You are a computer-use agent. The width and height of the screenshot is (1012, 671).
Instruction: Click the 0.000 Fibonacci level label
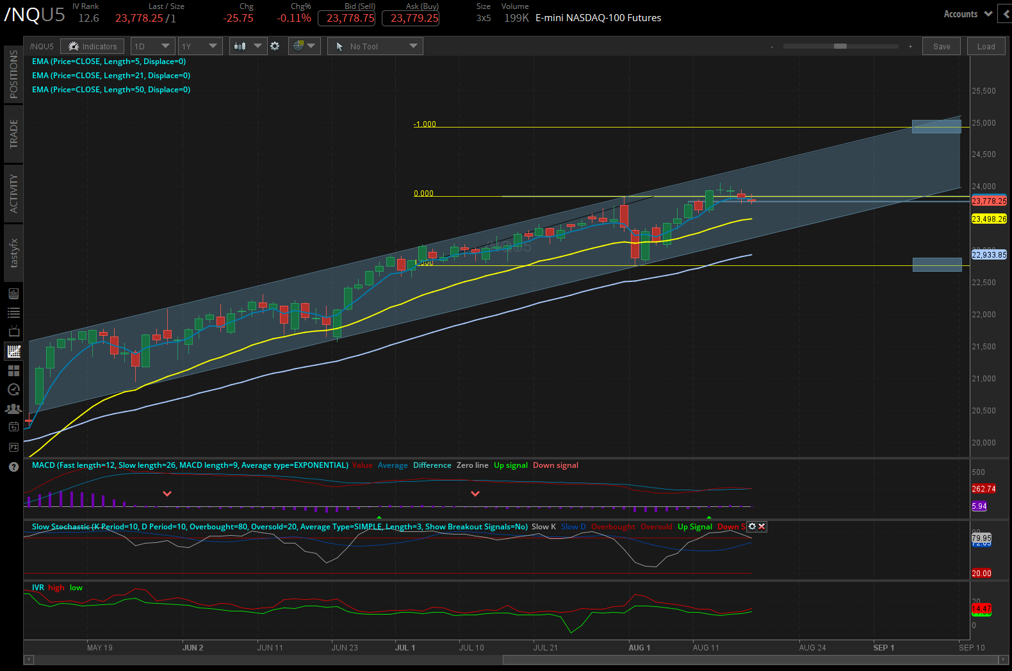pyautogui.click(x=423, y=194)
